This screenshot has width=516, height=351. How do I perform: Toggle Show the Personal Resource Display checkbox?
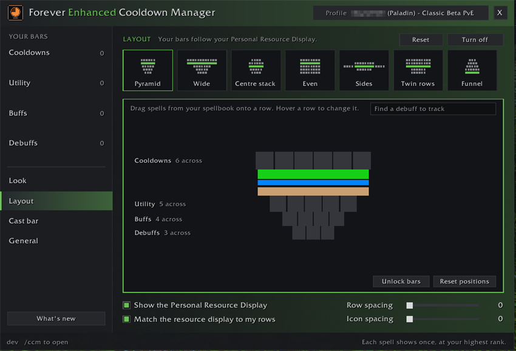point(126,306)
